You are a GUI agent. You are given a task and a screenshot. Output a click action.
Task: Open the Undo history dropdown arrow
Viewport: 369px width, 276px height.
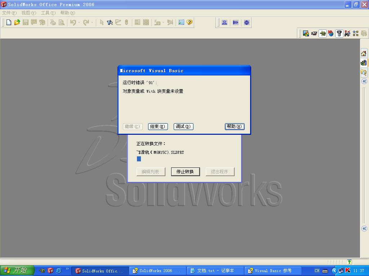(x=79, y=23)
